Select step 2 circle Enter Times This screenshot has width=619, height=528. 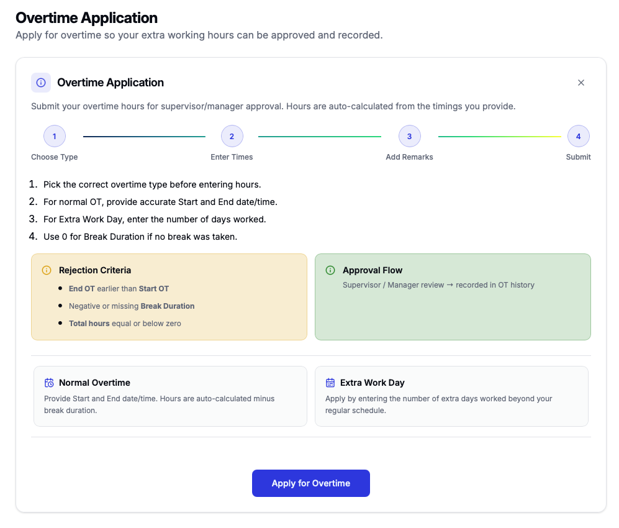click(232, 136)
